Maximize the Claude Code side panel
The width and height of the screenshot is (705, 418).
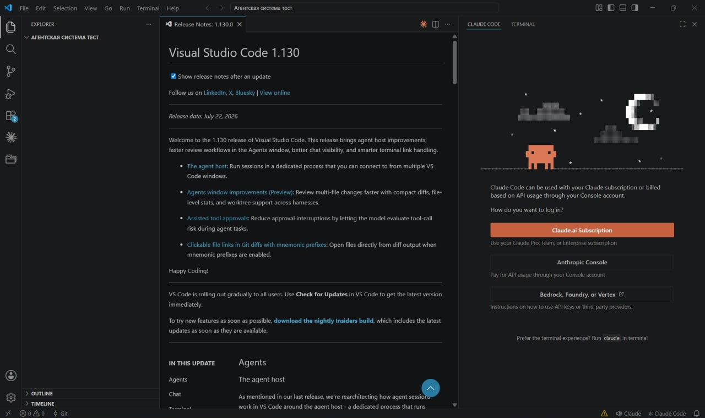(682, 24)
